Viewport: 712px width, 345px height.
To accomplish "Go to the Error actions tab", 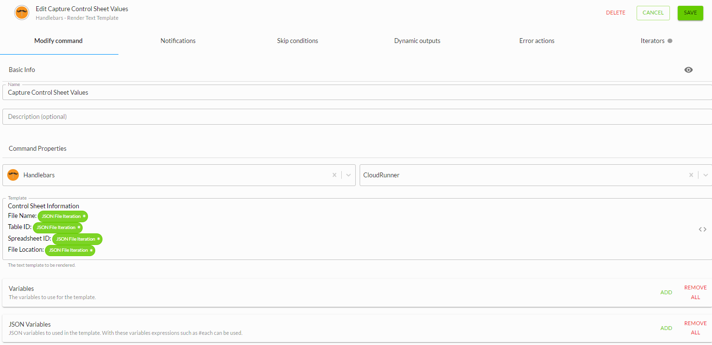I will pos(537,41).
